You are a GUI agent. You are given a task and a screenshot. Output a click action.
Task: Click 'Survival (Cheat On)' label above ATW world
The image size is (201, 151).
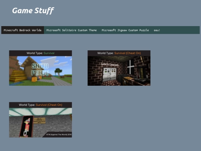(x=49, y=105)
